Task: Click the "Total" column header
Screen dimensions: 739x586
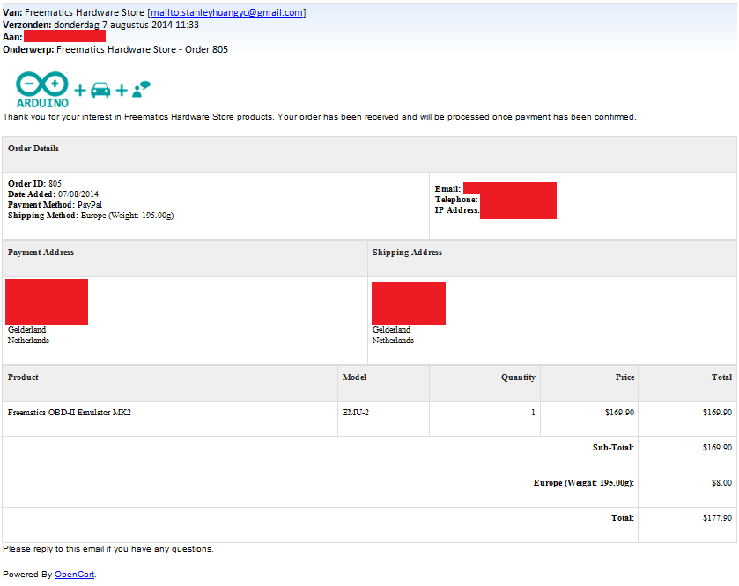Action: pos(722,377)
